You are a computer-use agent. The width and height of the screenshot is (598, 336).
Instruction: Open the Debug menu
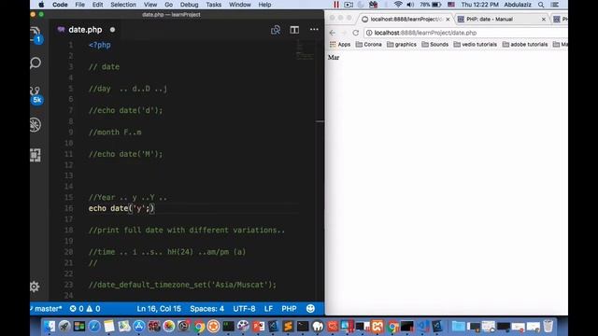point(189,5)
